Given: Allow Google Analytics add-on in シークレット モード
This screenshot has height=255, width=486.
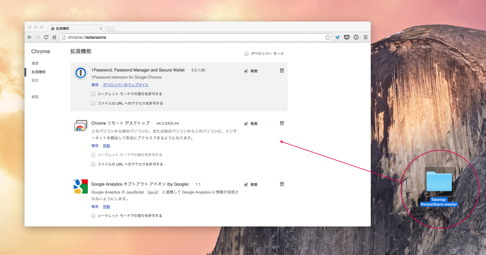Looking at the screenshot, I should pos(93,216).
